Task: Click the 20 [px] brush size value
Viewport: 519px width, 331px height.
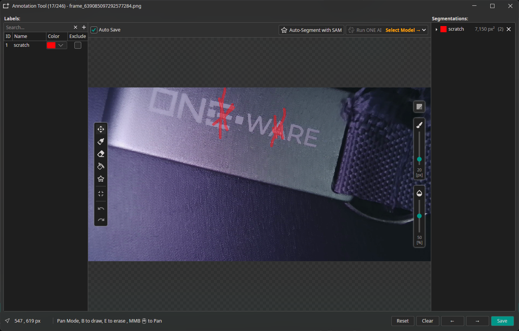Action: coord(419,173)
